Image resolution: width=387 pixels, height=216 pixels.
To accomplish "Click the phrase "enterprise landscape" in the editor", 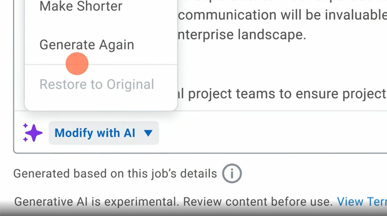I will click(x=242, y=35).
